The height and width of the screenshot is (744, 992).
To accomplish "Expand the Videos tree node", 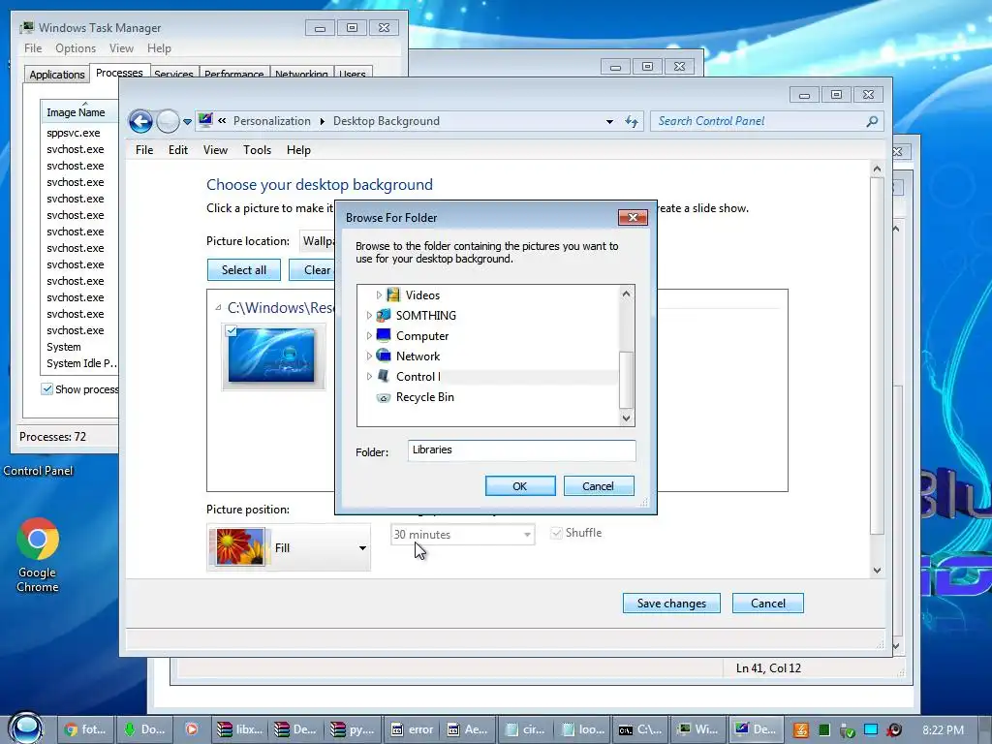I will [379, 294].
